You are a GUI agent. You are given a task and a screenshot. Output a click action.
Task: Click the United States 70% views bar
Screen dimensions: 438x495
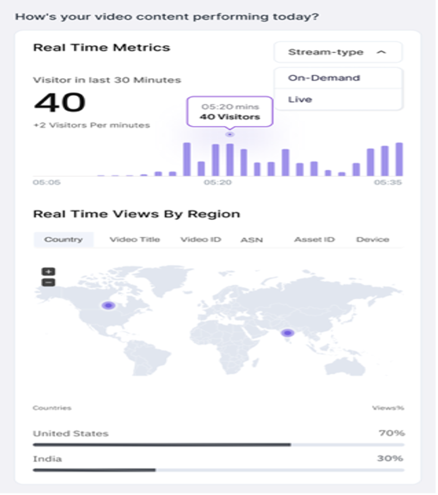click(218, 445)
